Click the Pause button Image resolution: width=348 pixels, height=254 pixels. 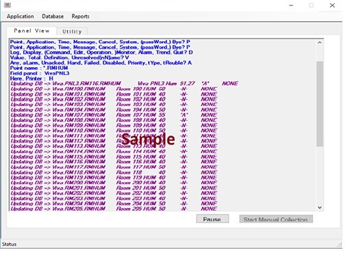tap(212, 218)
